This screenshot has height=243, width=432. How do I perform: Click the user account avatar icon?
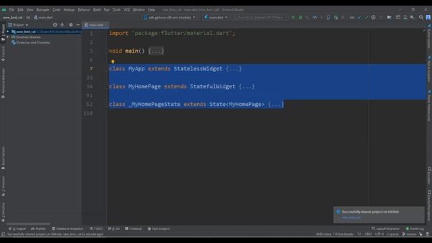428,18
